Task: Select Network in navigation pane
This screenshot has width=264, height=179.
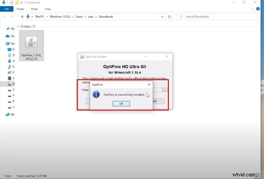Action: pos(10,115)
